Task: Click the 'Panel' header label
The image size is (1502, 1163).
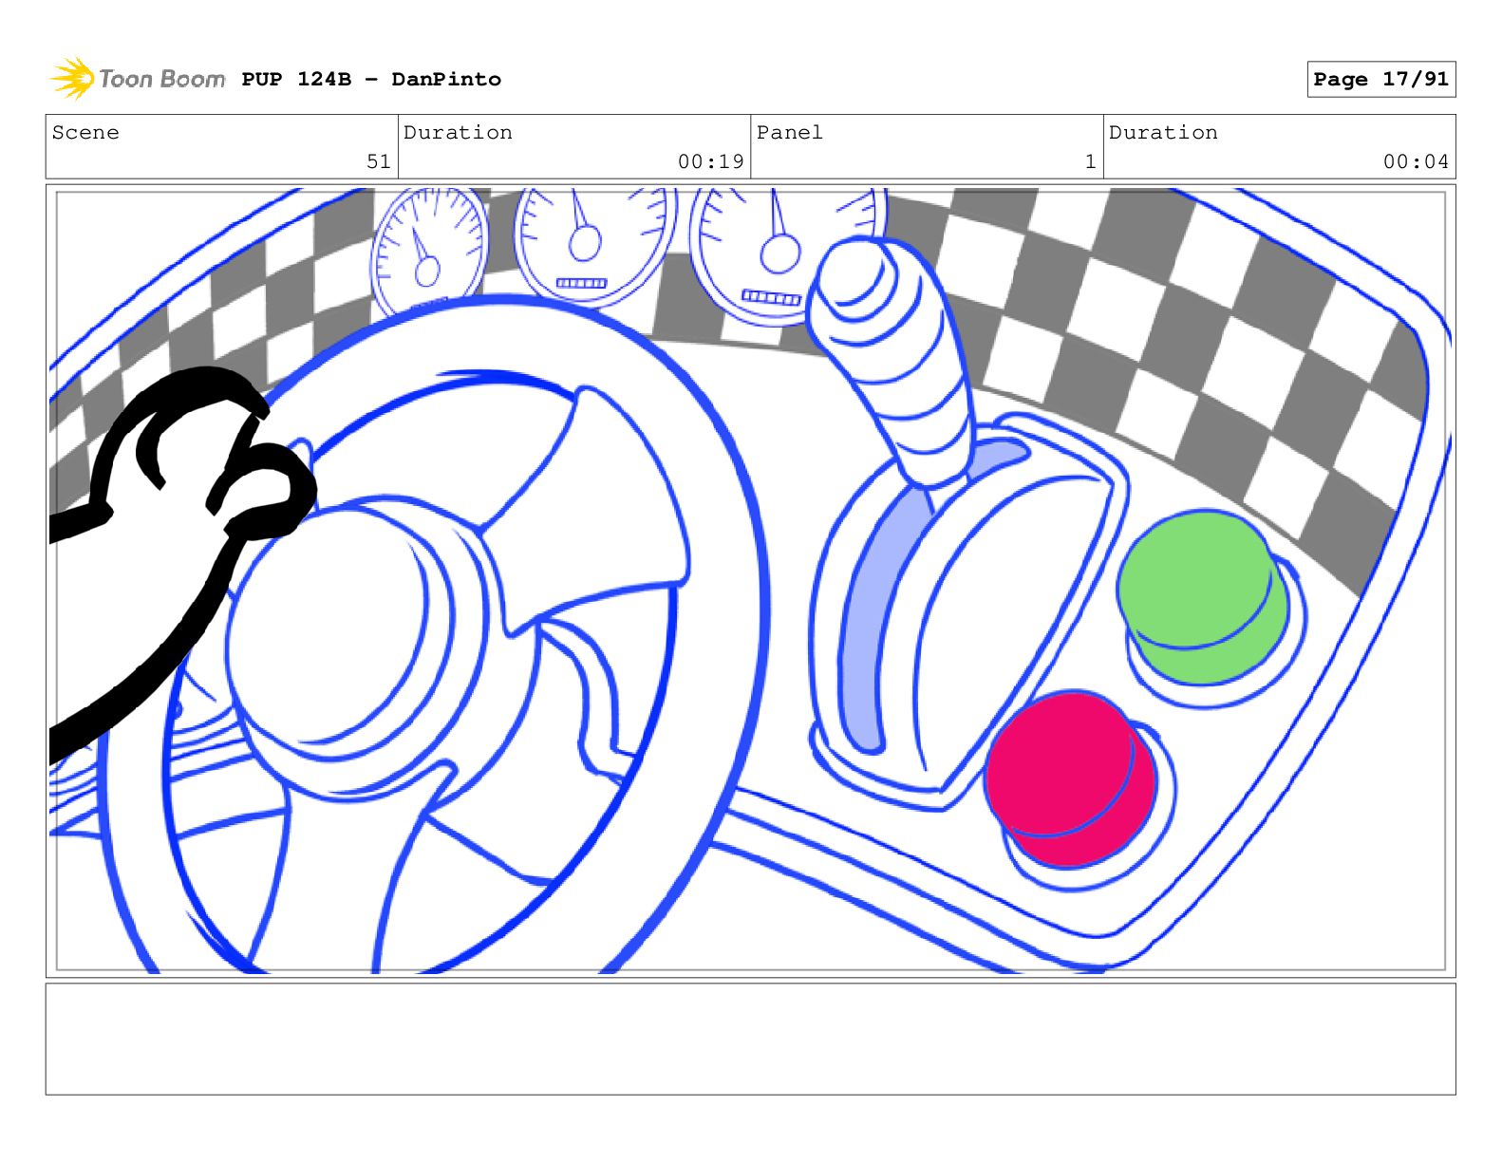Action: [x=789, y=133]
